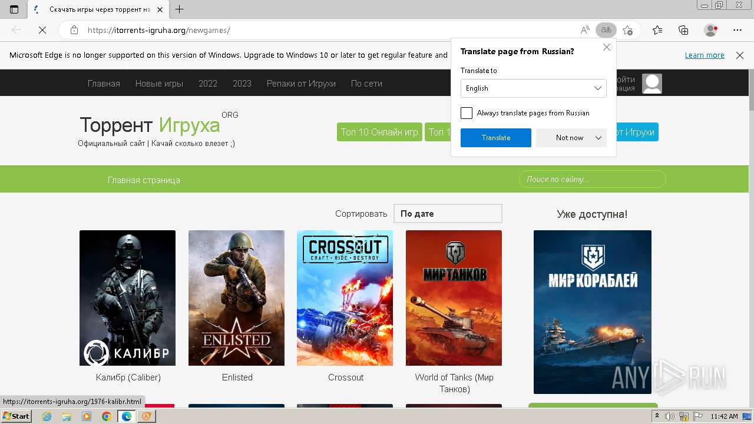Open the Мир Танков game cover

click(454, 298)
